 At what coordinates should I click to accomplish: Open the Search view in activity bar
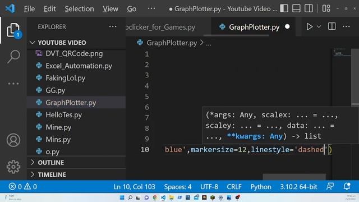(13, 57)
